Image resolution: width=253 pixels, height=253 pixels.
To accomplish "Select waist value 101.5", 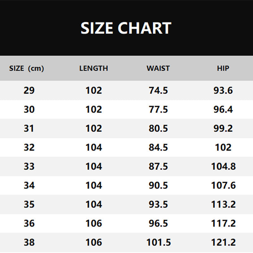I will [x=158, y=243].
